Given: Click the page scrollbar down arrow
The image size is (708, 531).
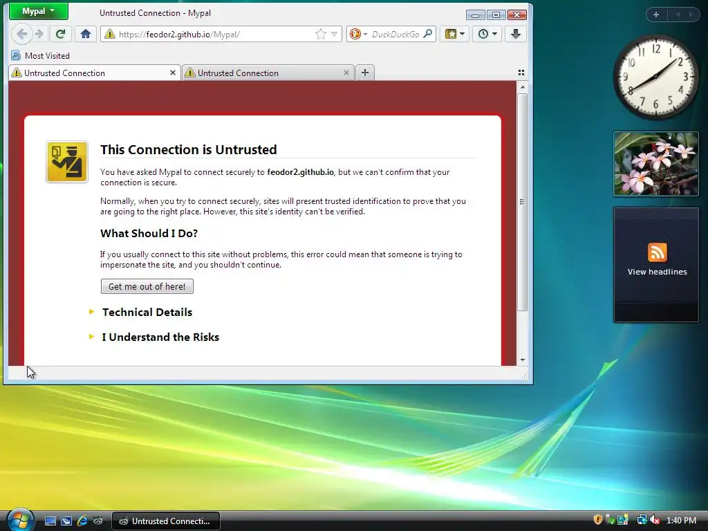Looking at the screenshot, I should (x=523, y=360).
